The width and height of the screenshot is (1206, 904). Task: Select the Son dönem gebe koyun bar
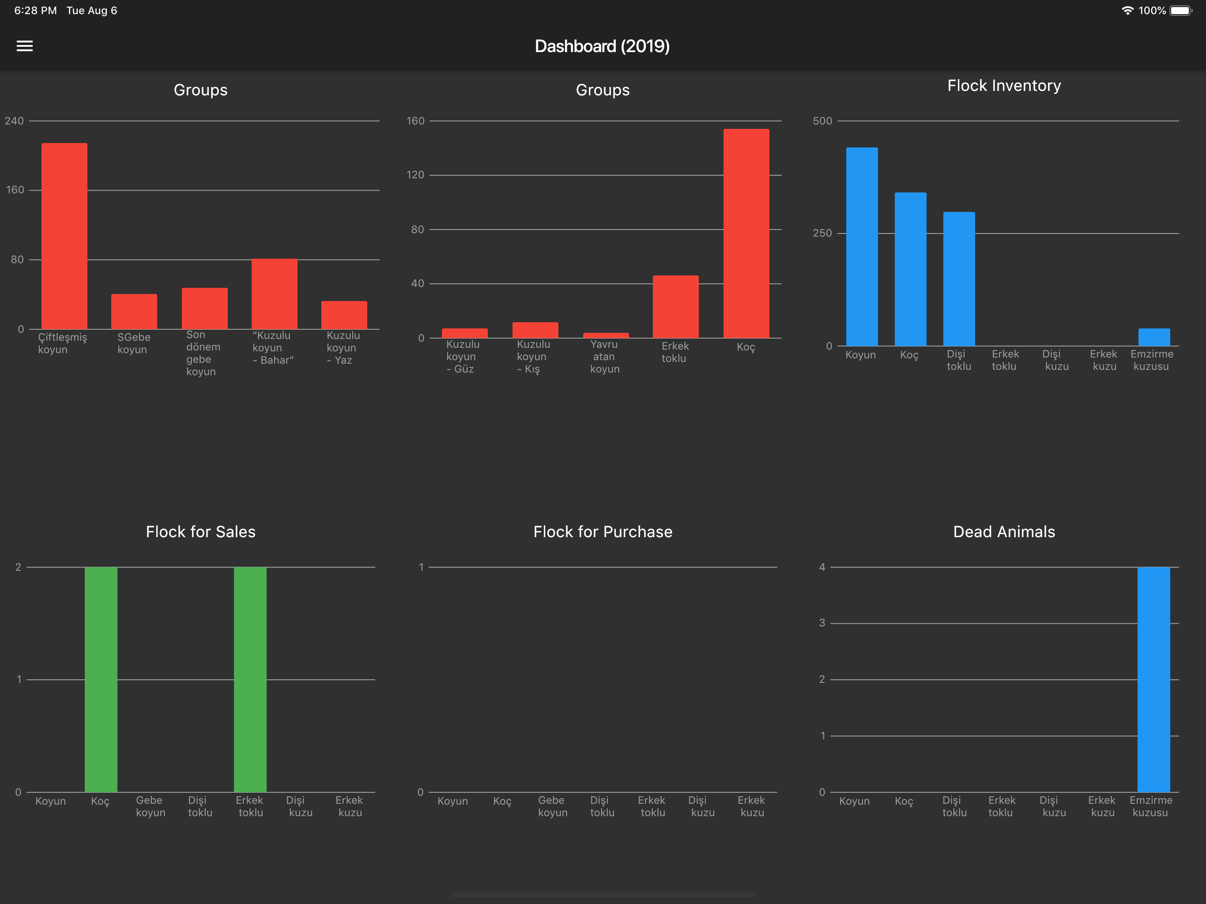coord(204,309)
